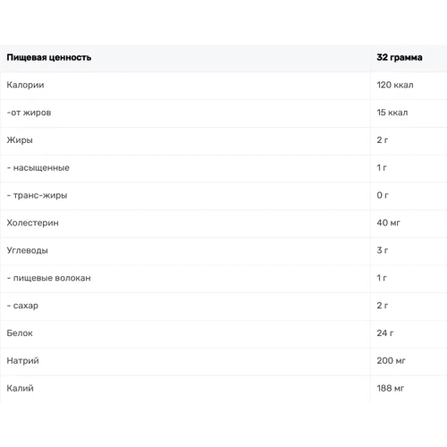The height and width of the screenshot is (447, 447).
Task: Select the "40 мг" cholesterol value
Action: (388, 223)
